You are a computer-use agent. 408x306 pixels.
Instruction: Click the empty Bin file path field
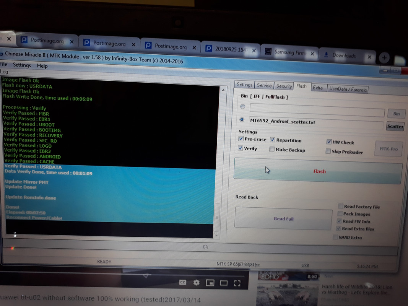pyautogui.click(x=317, y=109)
